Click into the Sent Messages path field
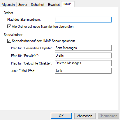The height and width of the screenshot is (120, 120). [x=83, y=48]
